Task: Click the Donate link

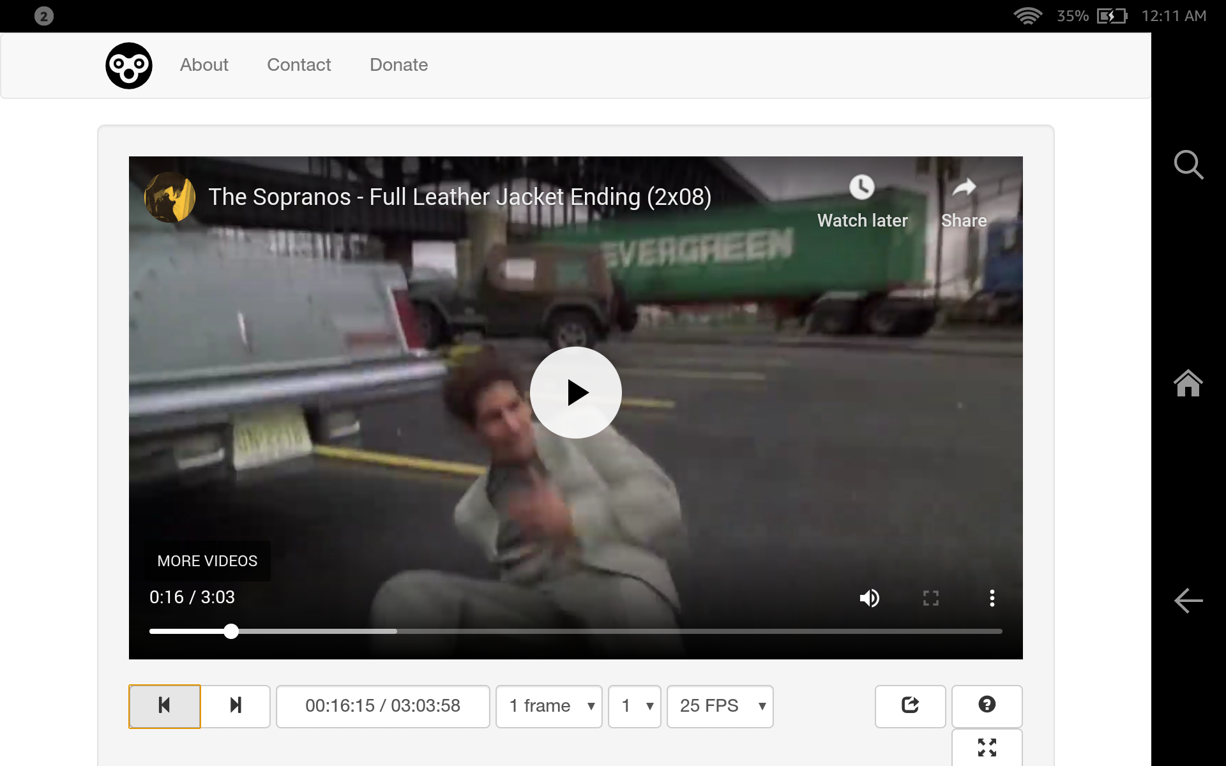Action: pos(398,65)
